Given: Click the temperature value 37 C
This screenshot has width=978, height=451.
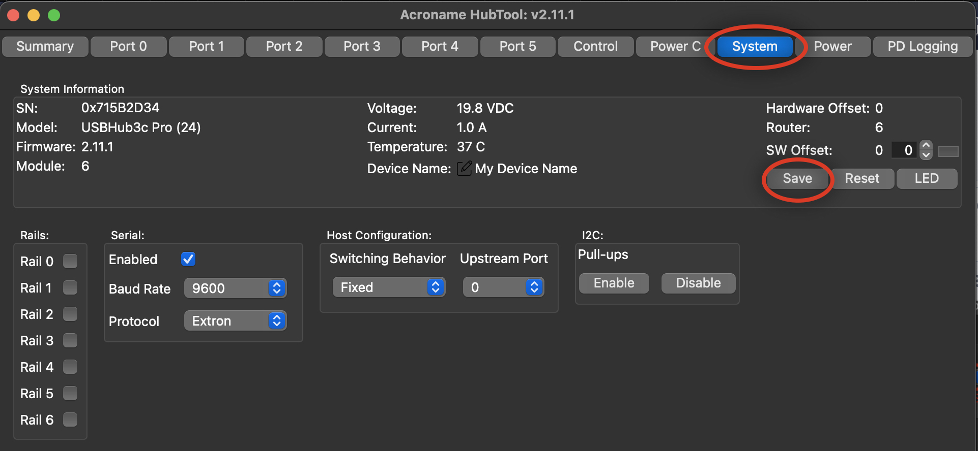Looking at the screenshot, I should pos(471,147).
